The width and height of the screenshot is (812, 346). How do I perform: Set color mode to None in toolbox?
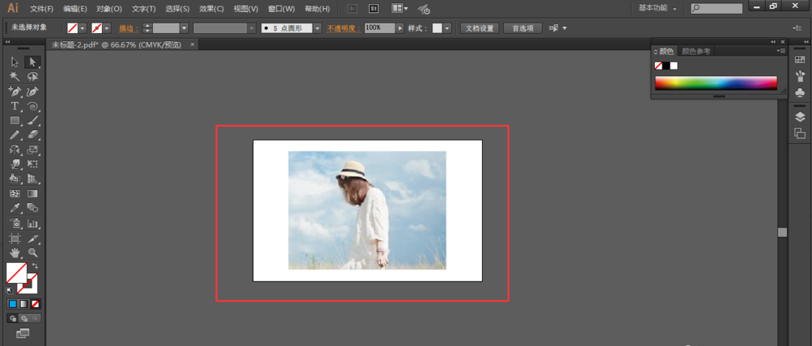click(x=36, y=304)
